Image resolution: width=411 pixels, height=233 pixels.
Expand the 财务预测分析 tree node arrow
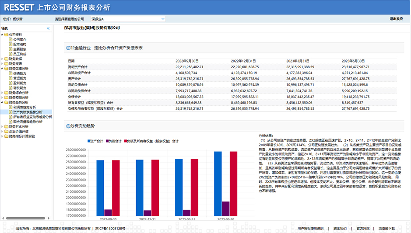[2, 97]
